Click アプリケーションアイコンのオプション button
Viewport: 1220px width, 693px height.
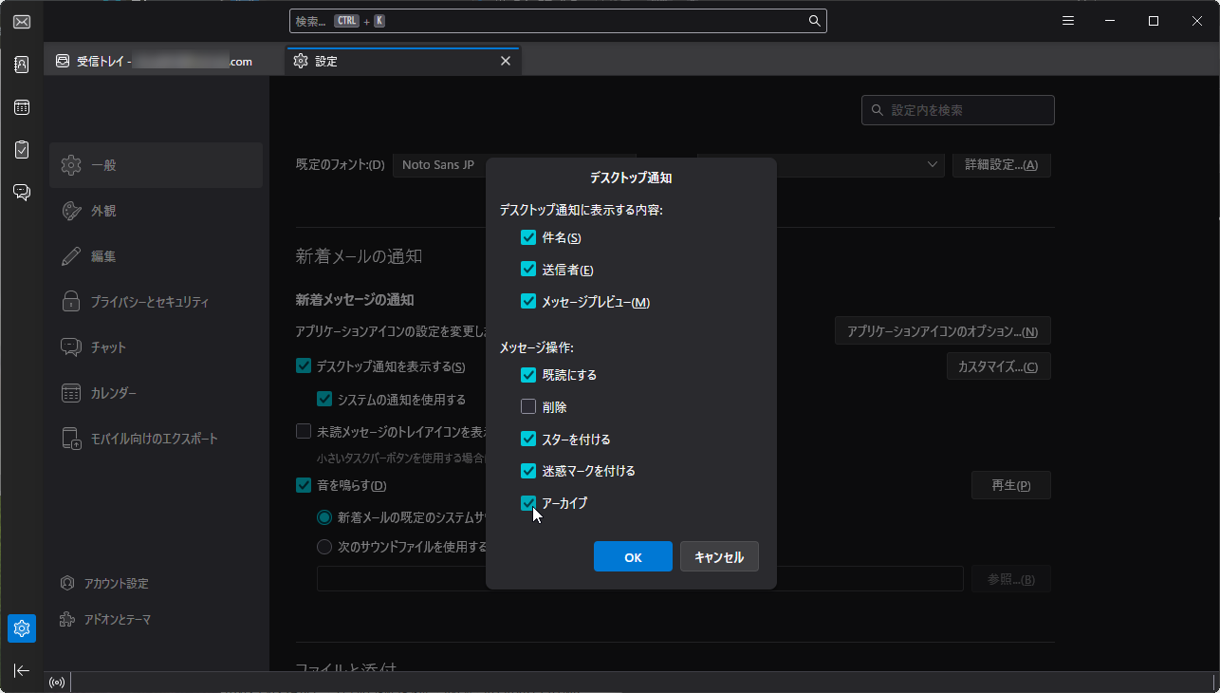coord(943,332)
